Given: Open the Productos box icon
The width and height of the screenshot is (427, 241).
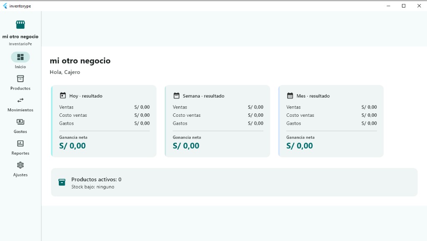Looking at the screenshot, I should coord(20,79).
